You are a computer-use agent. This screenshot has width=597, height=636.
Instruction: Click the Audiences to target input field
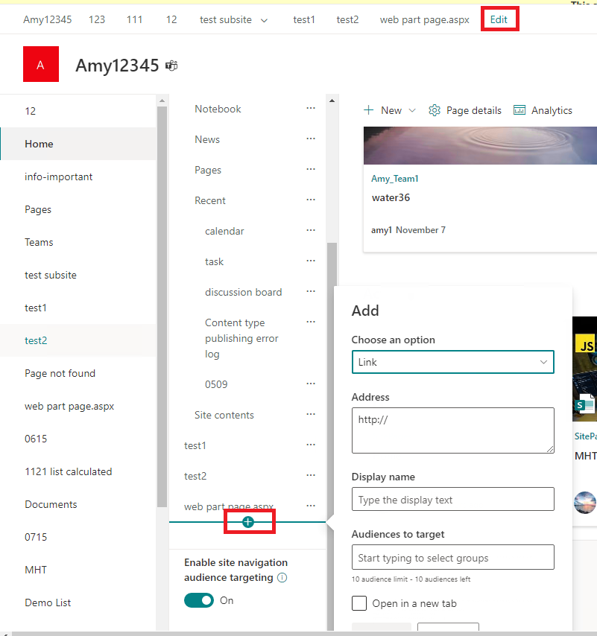[x=453, y=557]
